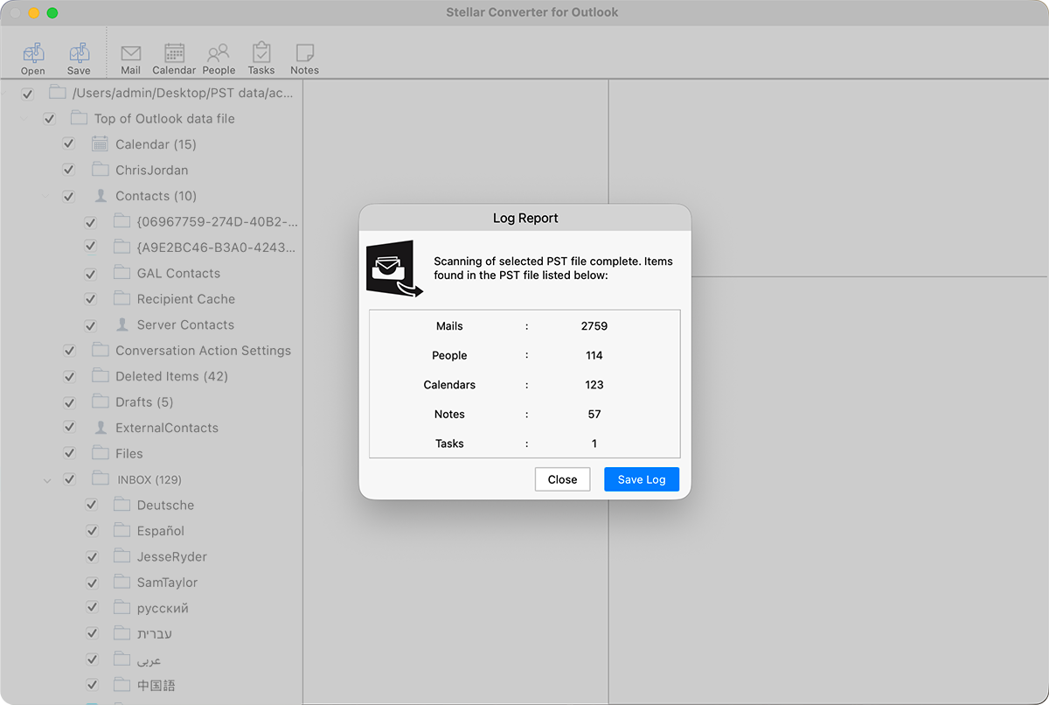The height and width of the screenshot is (705, 1049).
Task: Uncheck the Recipient Cache checkbox
Action: 90,299
